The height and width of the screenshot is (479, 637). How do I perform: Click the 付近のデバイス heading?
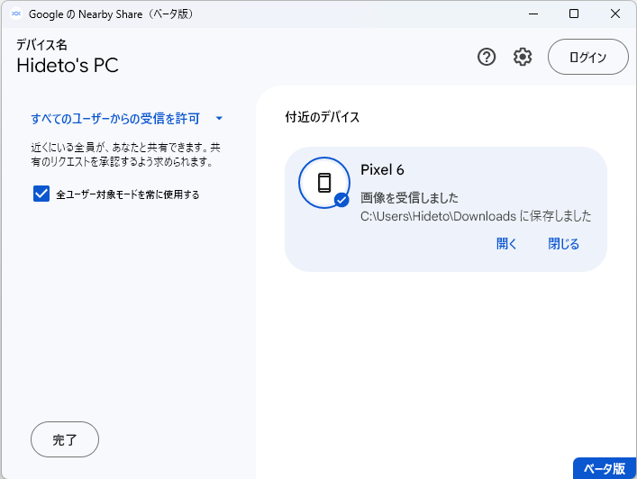point(323,117)
